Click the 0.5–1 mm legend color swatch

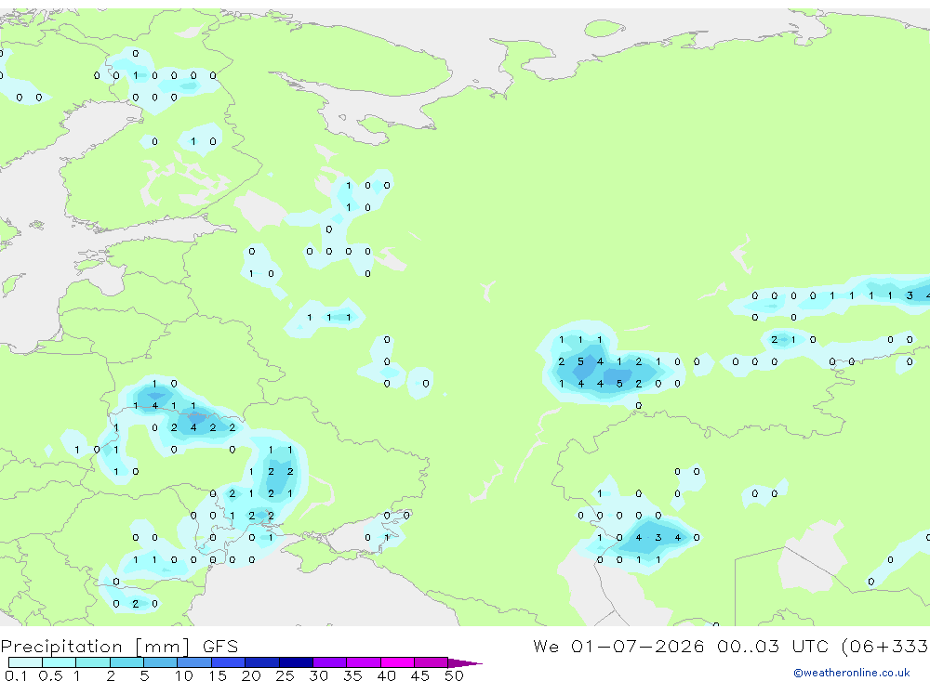tap(60, 662)
